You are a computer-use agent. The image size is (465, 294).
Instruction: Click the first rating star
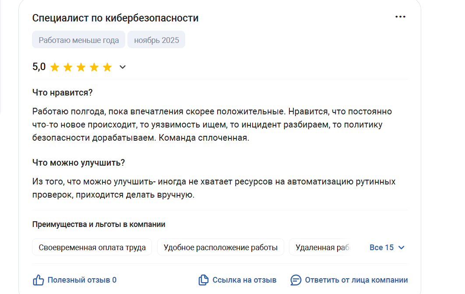[x=55, y=67]
